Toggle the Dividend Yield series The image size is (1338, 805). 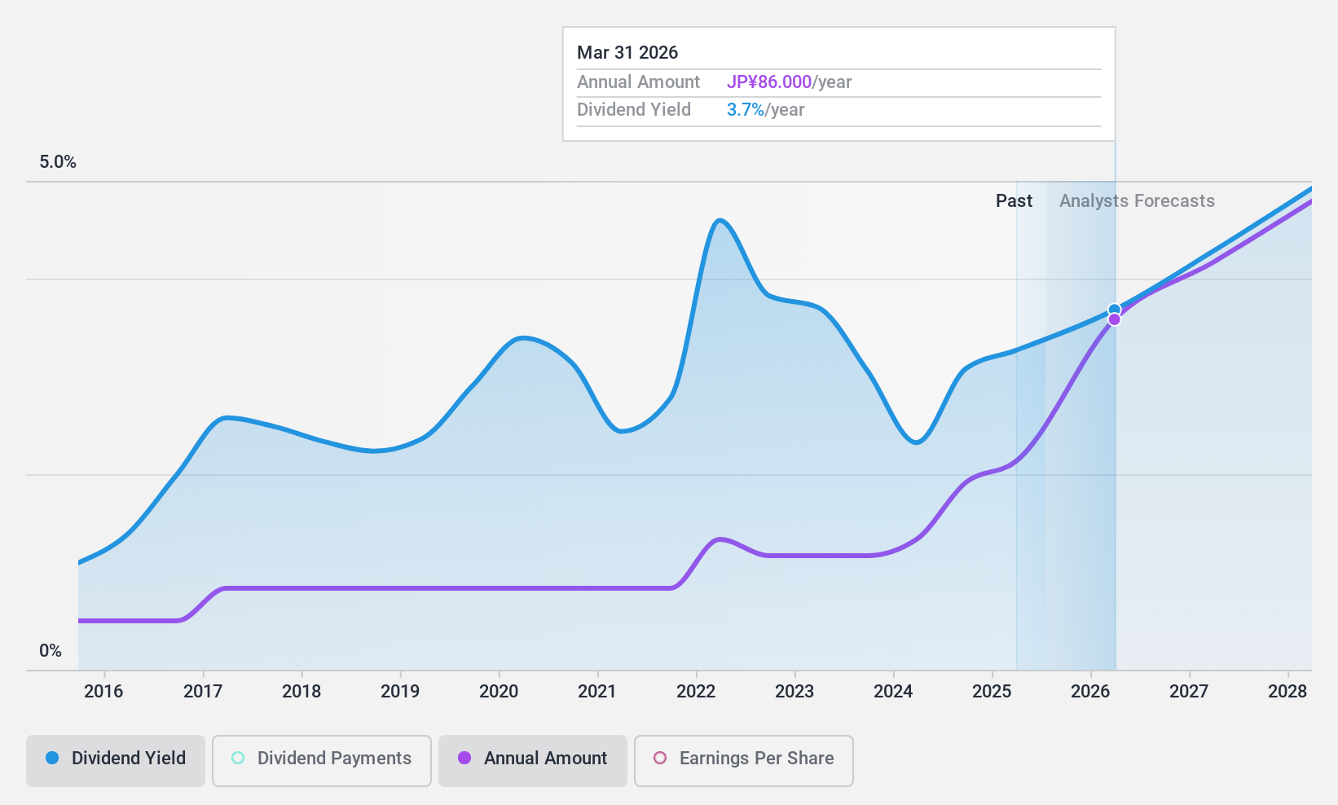click(116, 761)
